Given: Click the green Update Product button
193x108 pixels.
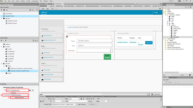Looking at the screenshot, I should pos(107,57).
